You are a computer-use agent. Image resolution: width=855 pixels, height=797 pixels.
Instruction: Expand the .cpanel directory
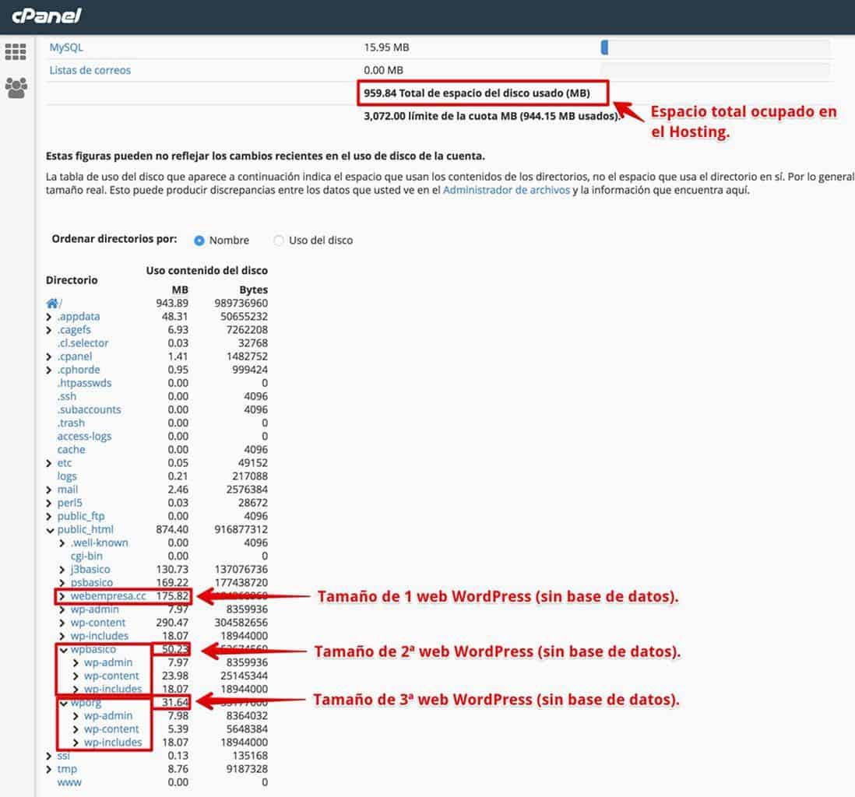[49, 356]
